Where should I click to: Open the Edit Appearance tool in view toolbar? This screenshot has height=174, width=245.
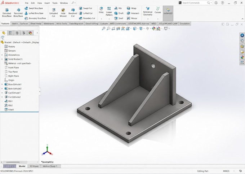[x=153, y=29]
